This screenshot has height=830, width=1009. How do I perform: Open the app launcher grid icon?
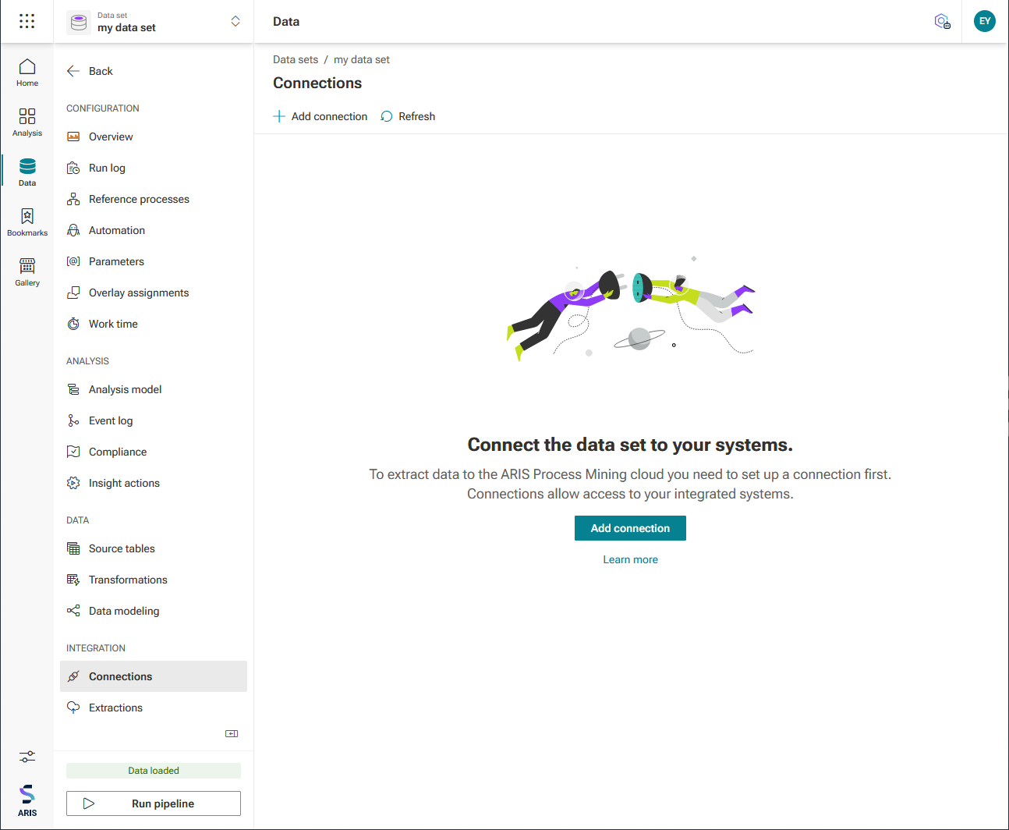tap(27, 21)
